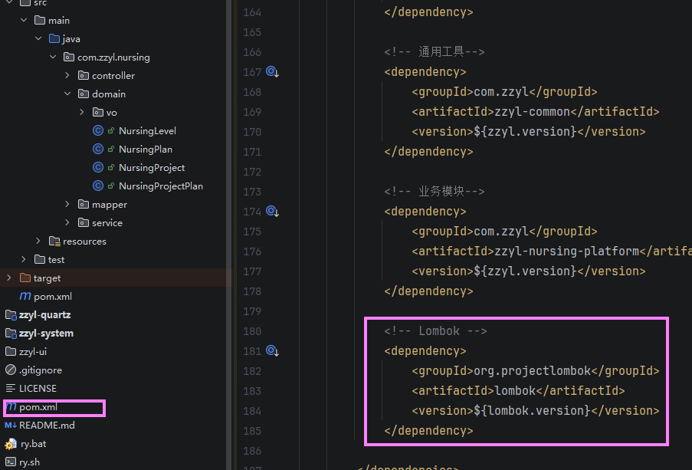Click the Lombok comment on line 180
Image resolution: width=692 pixels, height=470 pixels.
[x=435, y=331]
